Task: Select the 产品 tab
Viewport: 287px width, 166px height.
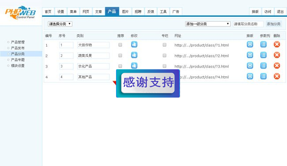Action: 112,11
